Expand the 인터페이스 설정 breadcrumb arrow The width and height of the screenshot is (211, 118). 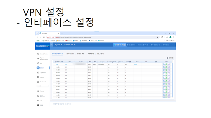point(74,45)
